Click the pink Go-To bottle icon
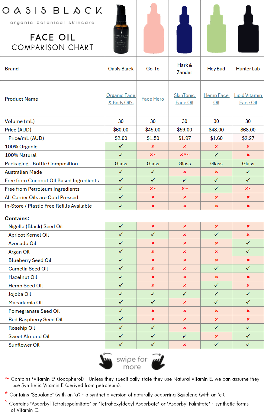264x414 pixels. coord(153,29)
